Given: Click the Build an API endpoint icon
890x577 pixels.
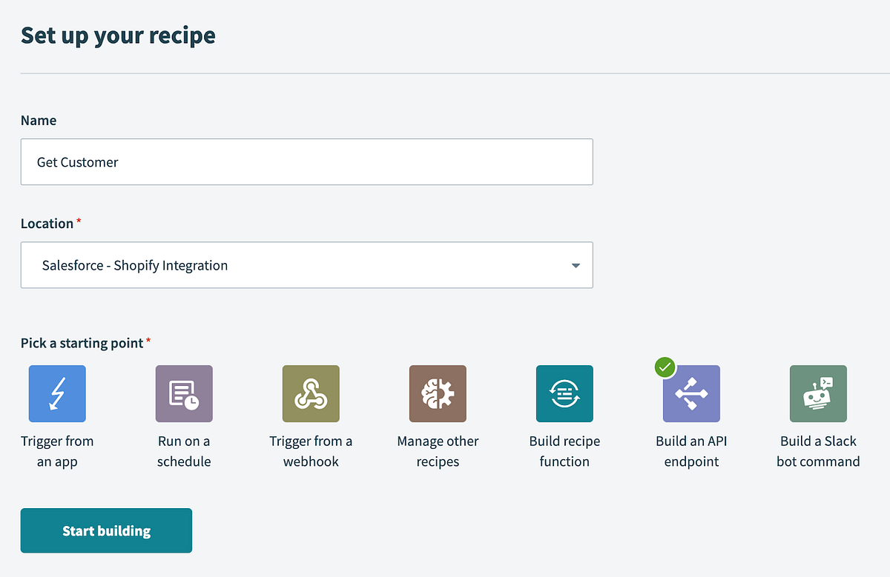Looking at the screenshot, I should point(691,393).
